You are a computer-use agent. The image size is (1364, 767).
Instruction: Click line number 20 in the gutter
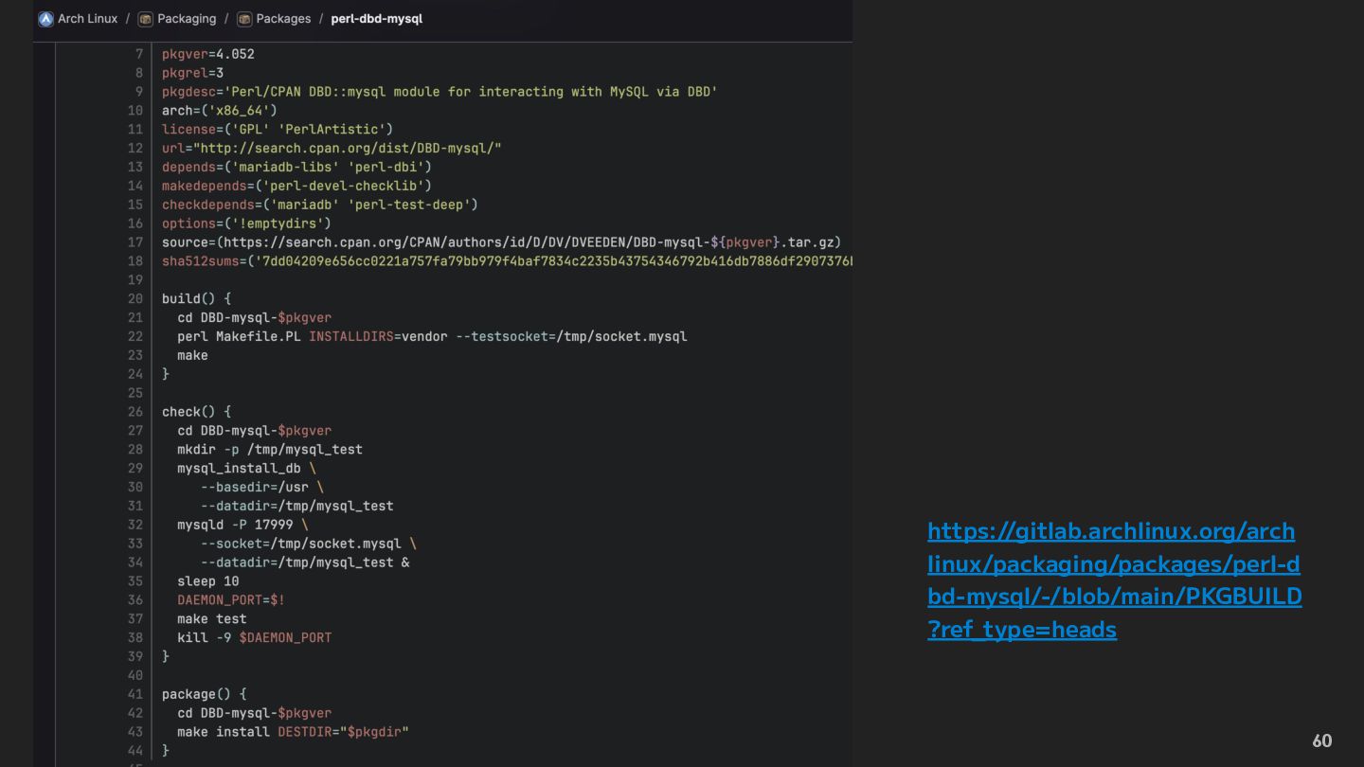point(135,298)
